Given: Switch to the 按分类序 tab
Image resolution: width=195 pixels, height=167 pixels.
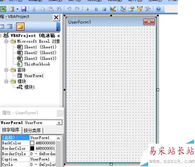Looking at the screenshot, I should click(32, 130).
